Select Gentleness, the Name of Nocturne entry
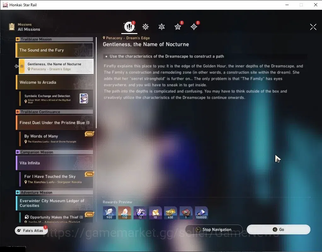The height and width of the screenshot is (252, 322). point(56,66)
